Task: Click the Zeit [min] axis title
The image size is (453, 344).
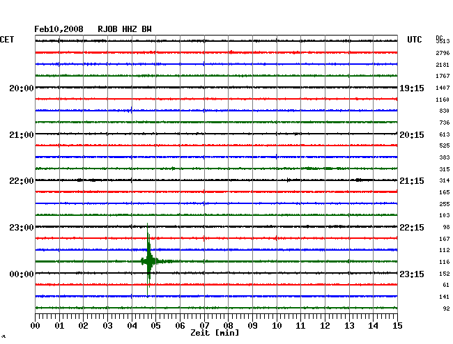Action: [x=215, y=333]
